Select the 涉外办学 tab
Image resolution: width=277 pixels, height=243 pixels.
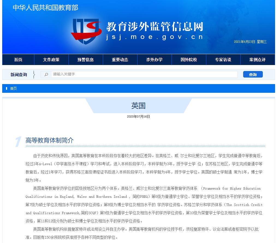point(154,59)
